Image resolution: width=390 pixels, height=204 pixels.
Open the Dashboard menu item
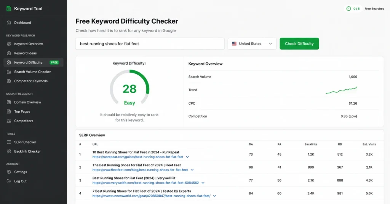tap(34, 22)
